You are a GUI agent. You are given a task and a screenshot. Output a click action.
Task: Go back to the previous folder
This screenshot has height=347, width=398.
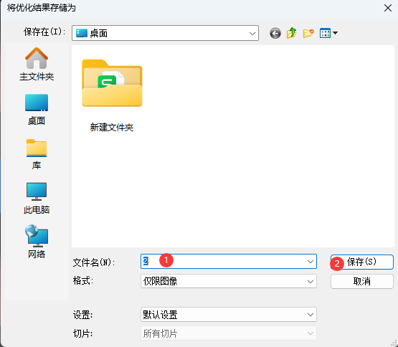point(275,33)
